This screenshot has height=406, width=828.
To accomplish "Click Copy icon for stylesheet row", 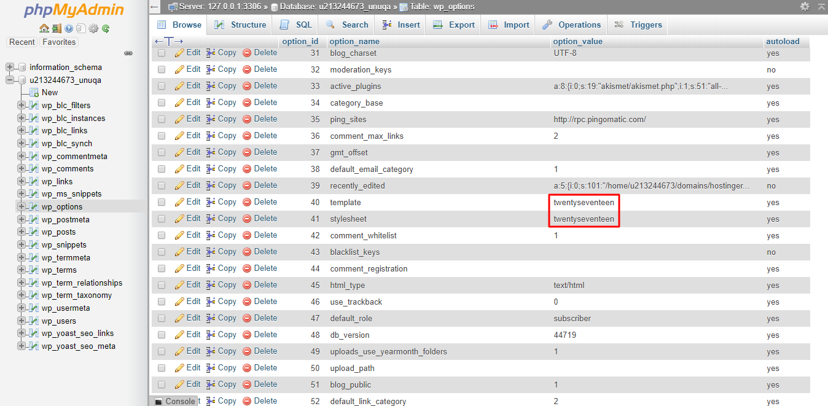I will (x=211, y=219).
